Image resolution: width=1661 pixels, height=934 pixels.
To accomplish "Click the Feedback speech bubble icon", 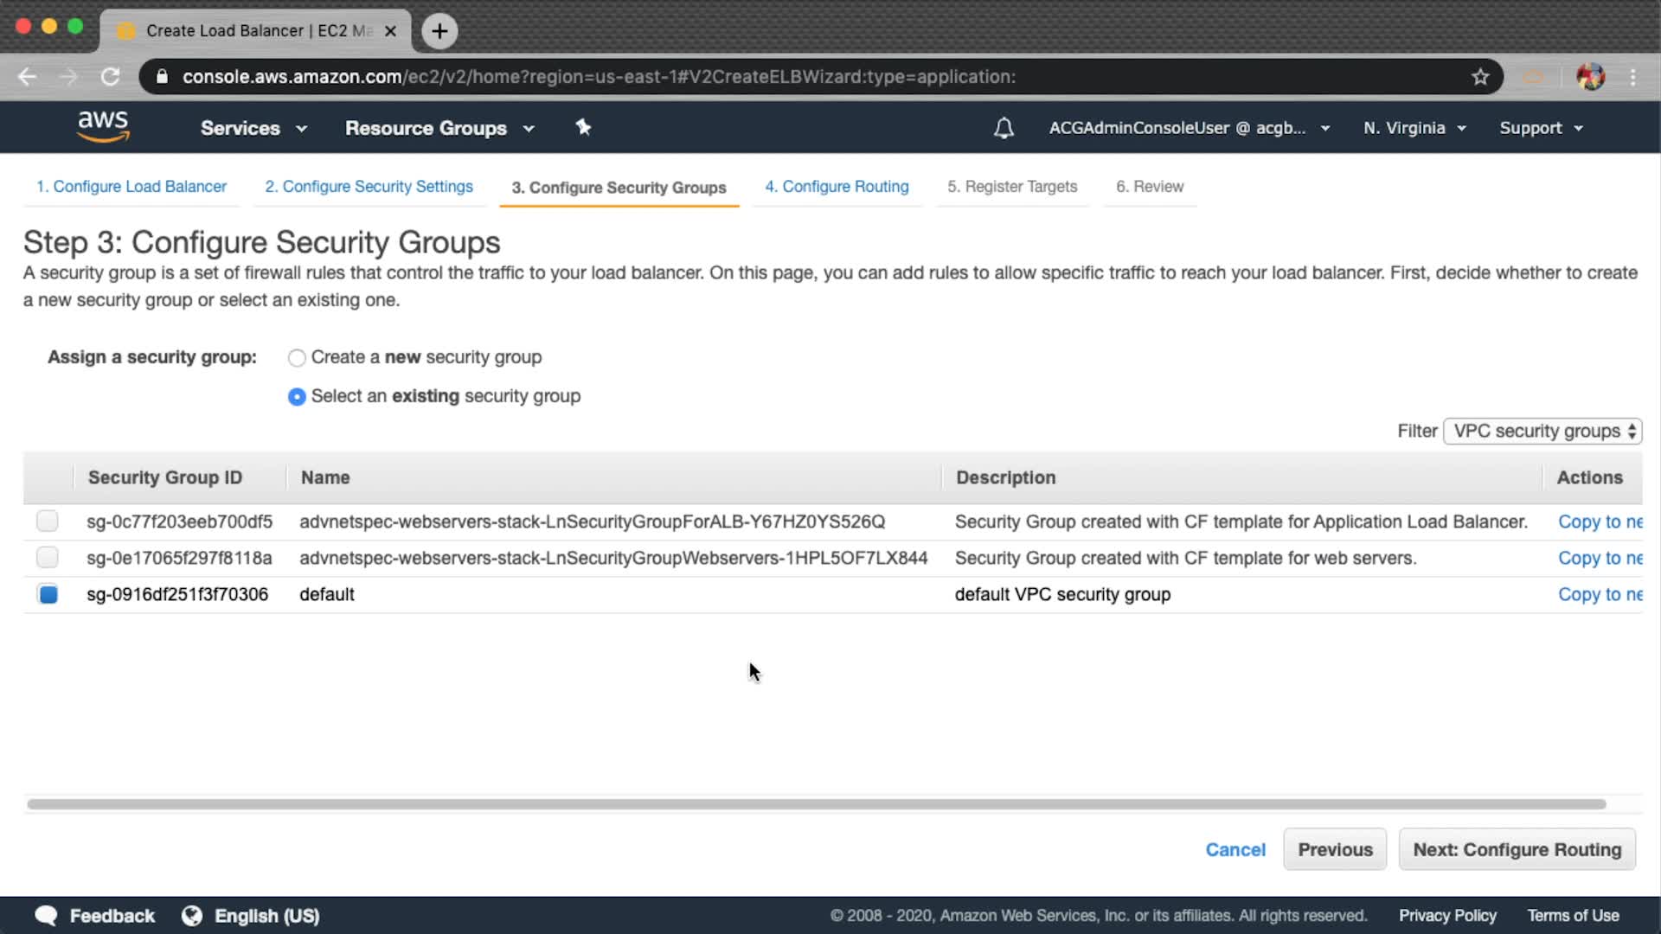I will pos(46,916).
